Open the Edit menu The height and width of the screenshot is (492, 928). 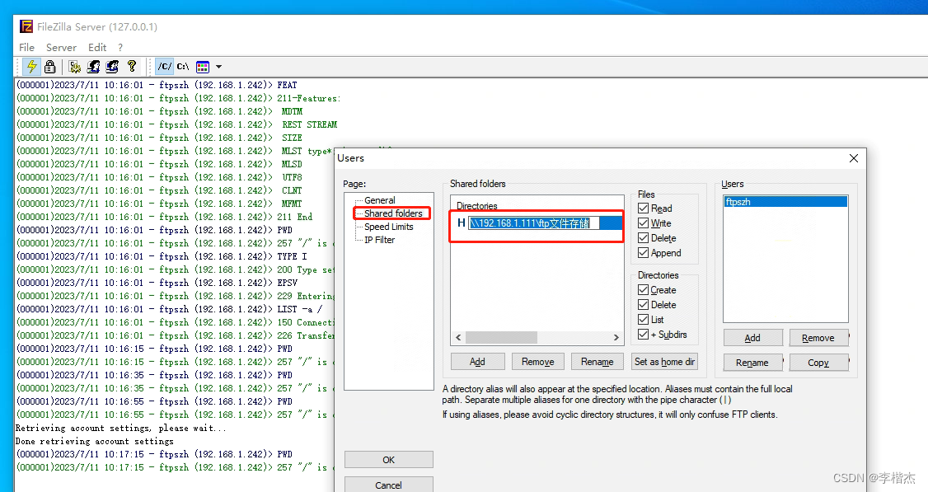[97, 47]
